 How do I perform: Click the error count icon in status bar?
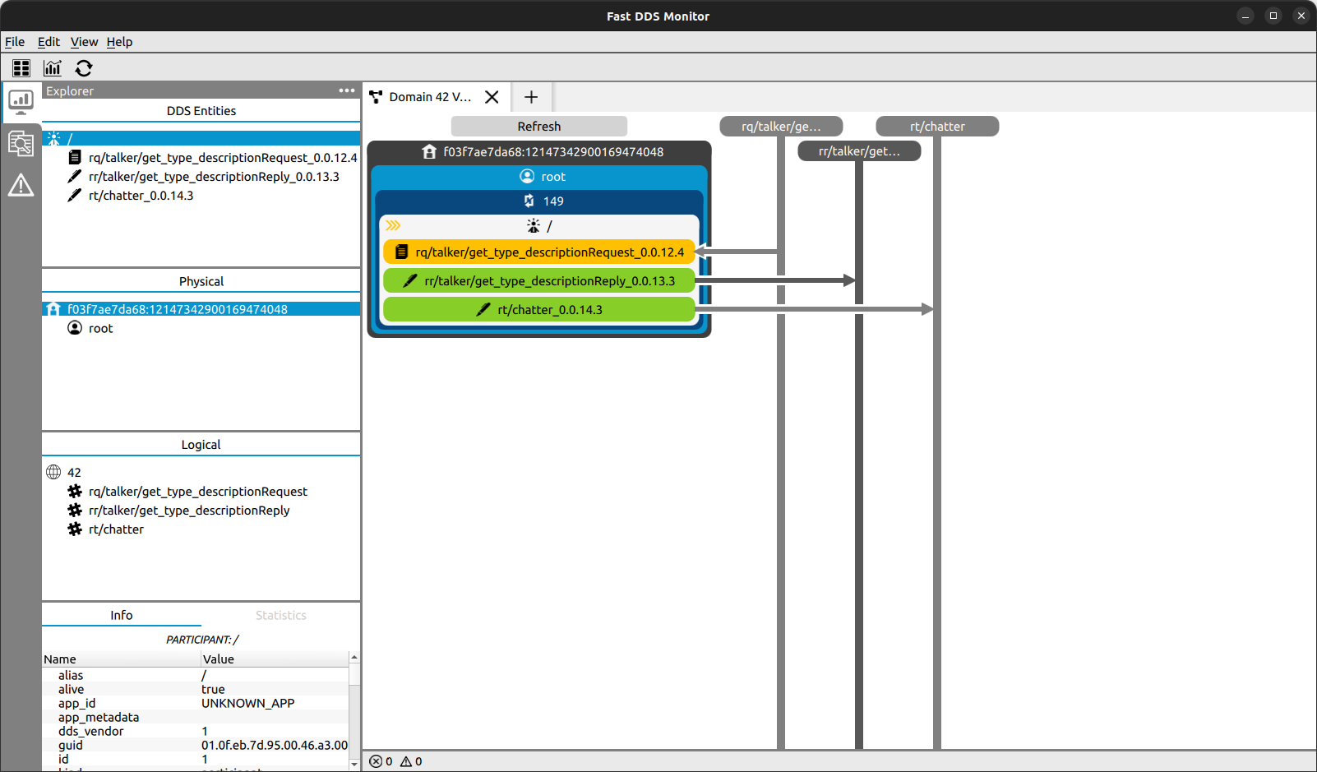(376, 761)
